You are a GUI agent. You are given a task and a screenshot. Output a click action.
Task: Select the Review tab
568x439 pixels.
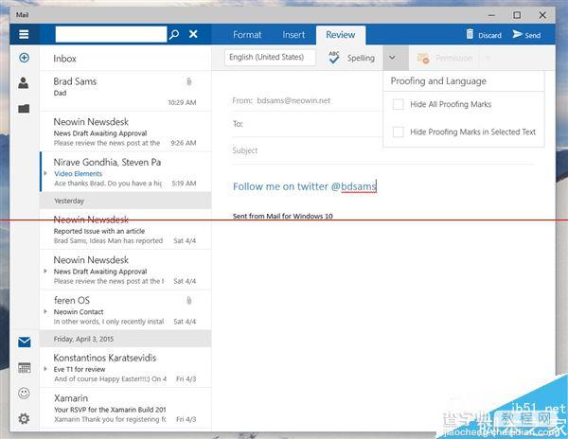pos(341,35)
